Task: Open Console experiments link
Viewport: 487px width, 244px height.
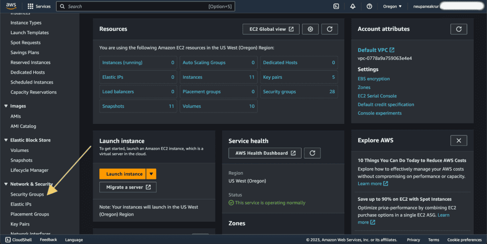Action: point(380,113)
